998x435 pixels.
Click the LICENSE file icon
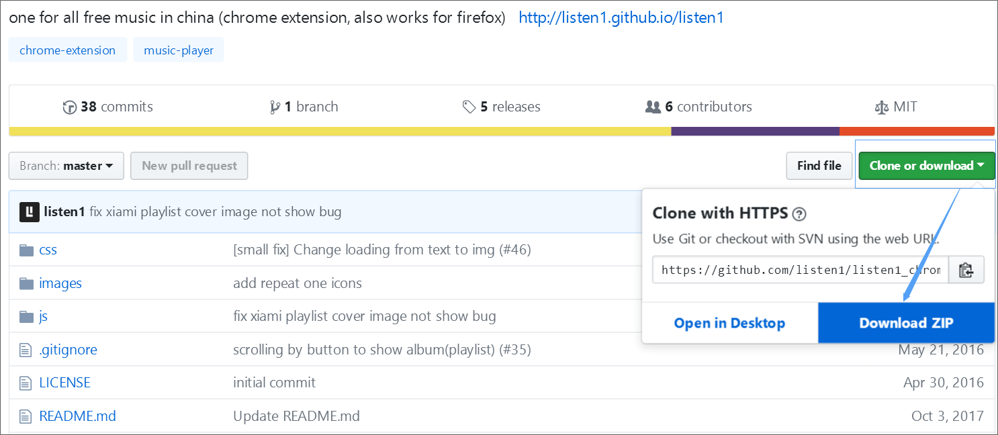(26, 383)
